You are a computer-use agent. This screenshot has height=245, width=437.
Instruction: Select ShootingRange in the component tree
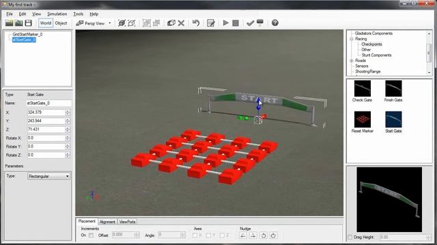click(x=367, y=71)
